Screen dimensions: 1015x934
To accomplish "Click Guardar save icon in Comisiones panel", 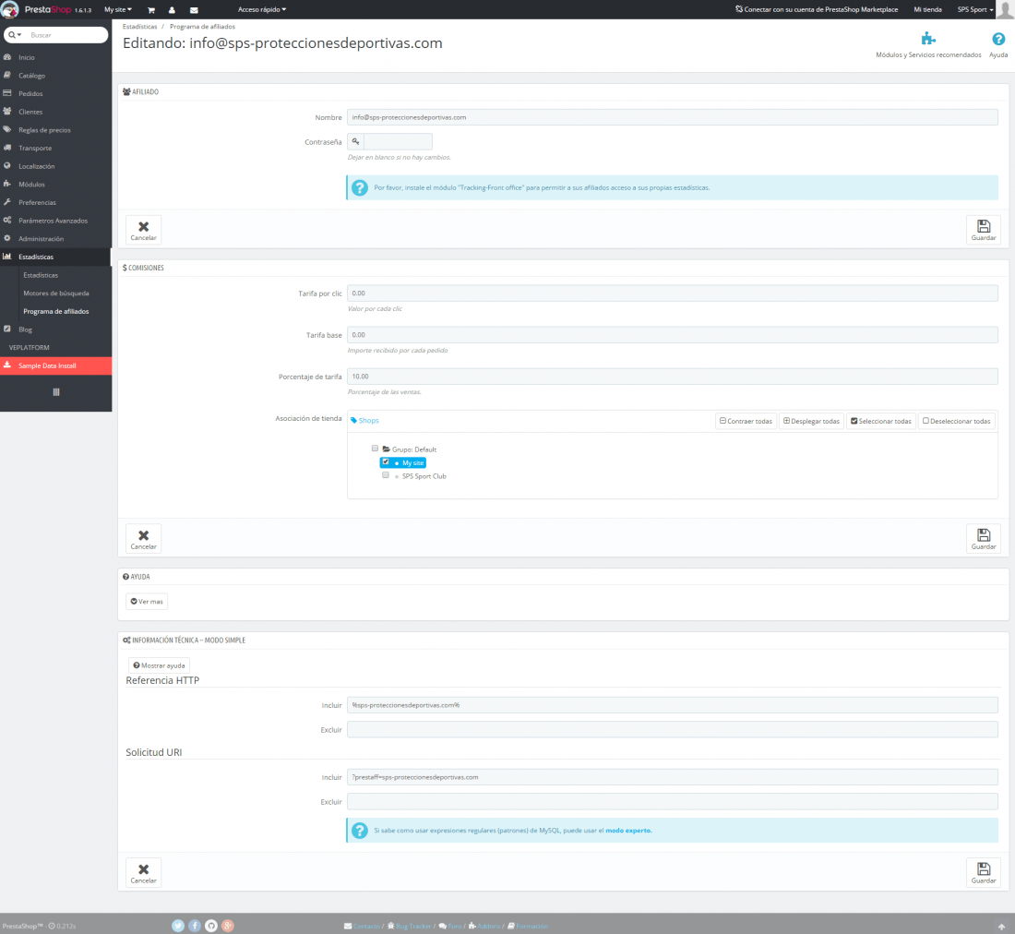I will [x=984, y=538].
